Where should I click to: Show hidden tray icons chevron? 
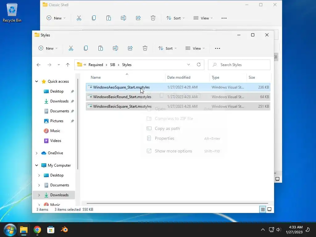tap(263, 230)
